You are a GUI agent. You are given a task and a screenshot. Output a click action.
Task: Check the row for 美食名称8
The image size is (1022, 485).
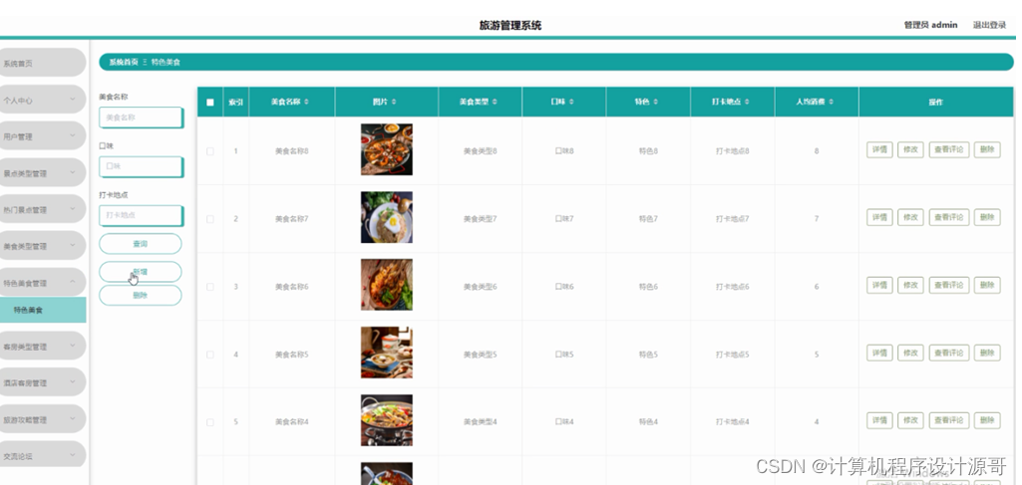pyautogui.click(x=209, y=151)
